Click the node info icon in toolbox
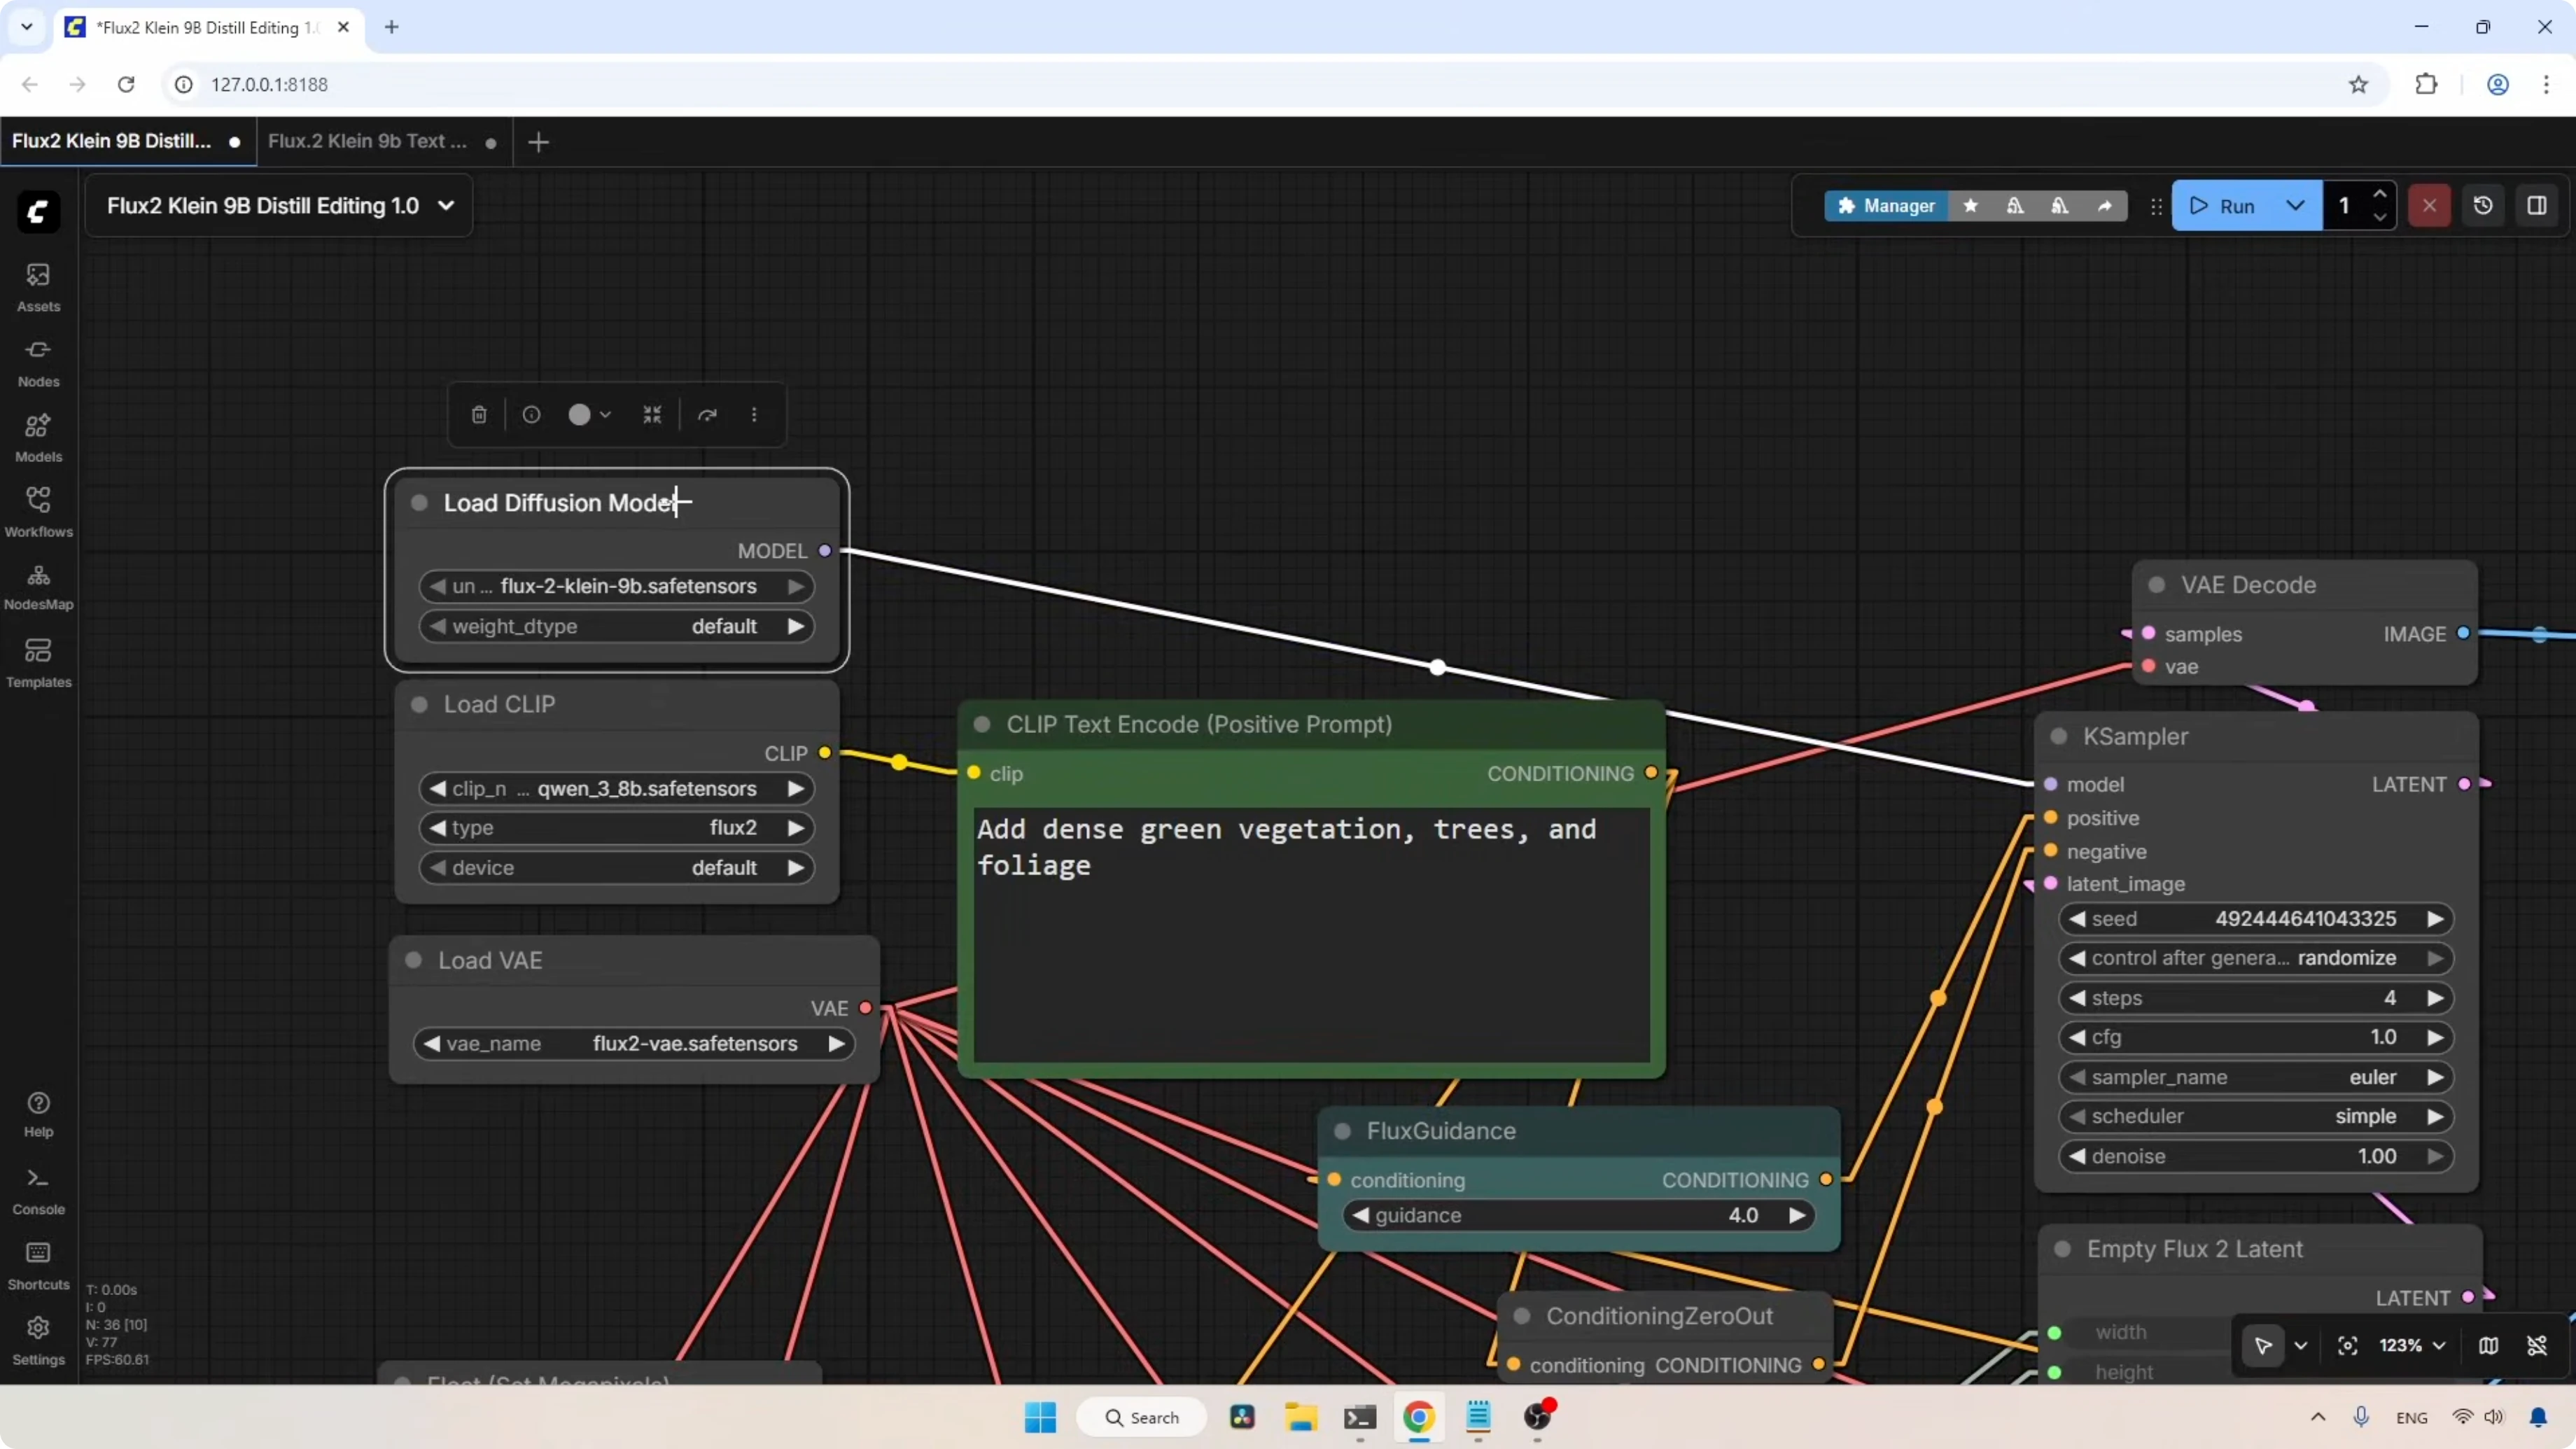 [x=531, y=415]
